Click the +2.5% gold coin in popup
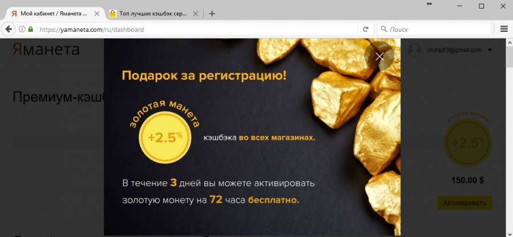The width and height of the screenshot is (513, 237). [x=165, y=137]
